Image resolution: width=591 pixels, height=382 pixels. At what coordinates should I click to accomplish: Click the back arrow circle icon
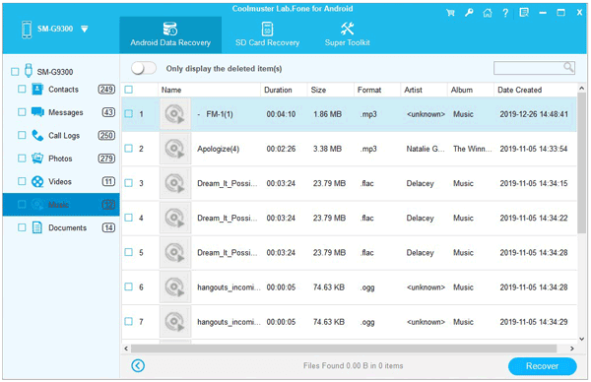(x=138, y=365)
